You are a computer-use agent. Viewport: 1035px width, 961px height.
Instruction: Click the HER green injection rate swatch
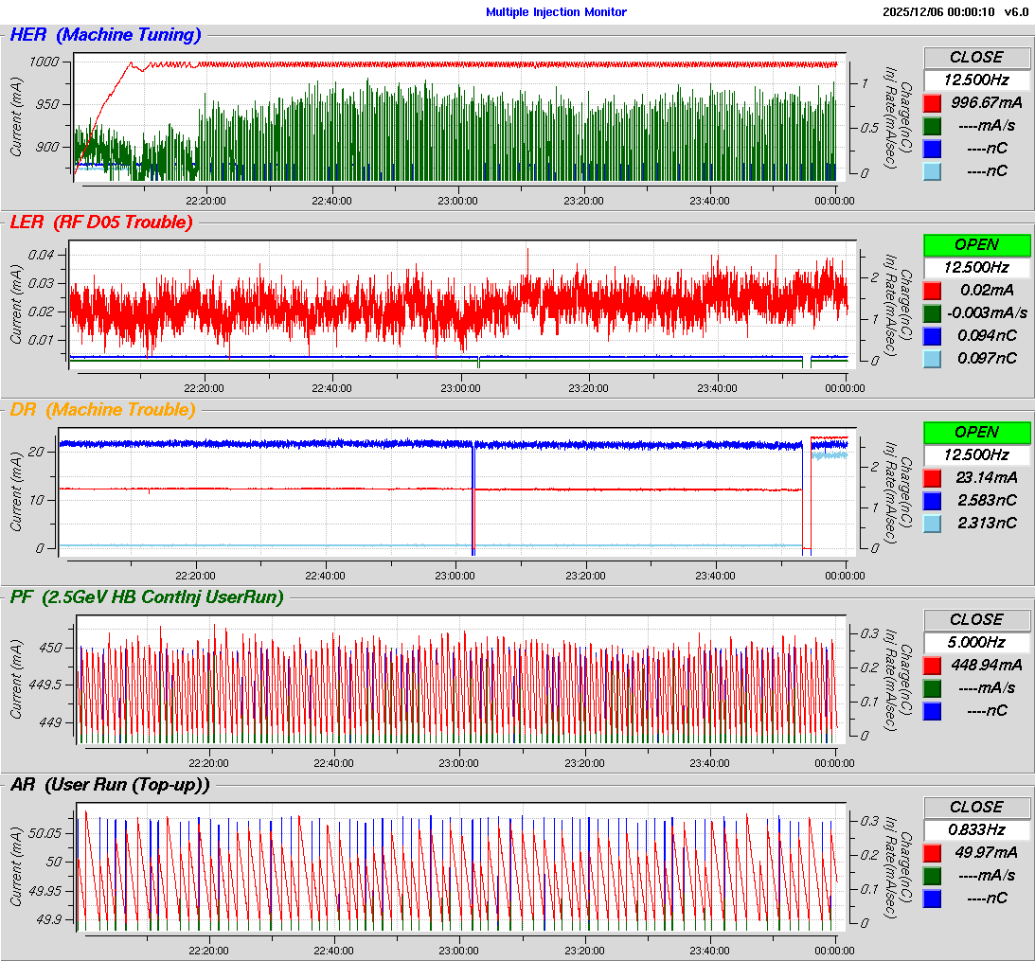pyautogui.click(x=933, y=126)
